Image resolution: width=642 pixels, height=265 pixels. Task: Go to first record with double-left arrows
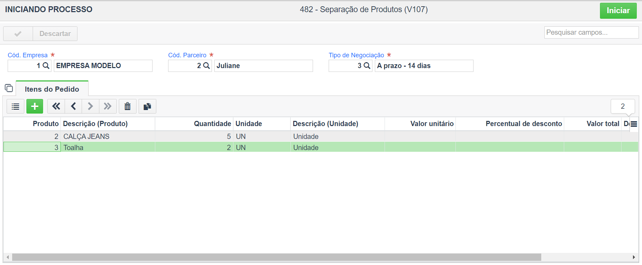point(56,106)
